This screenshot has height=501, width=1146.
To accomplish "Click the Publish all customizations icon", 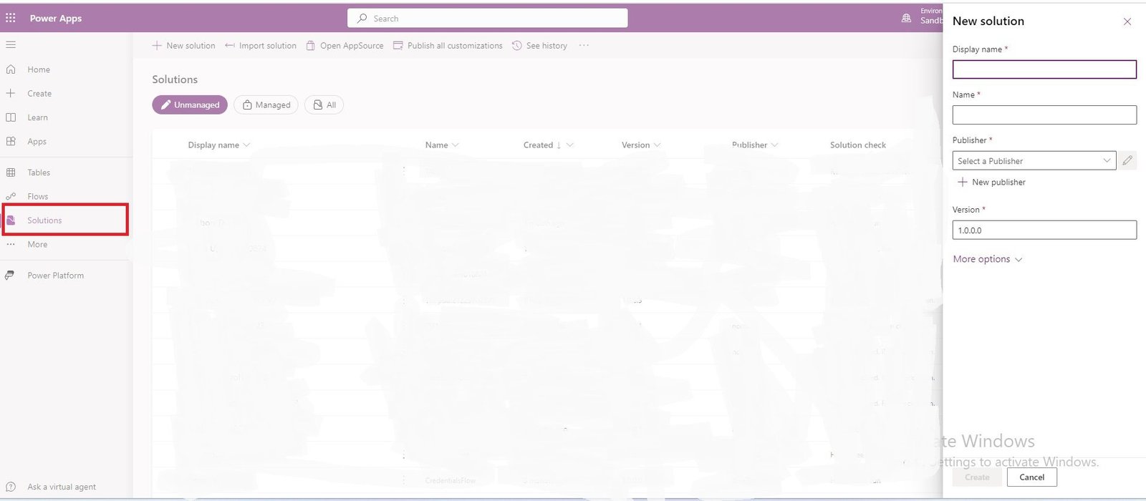I will pyautogui.click(x=398, y=45).
